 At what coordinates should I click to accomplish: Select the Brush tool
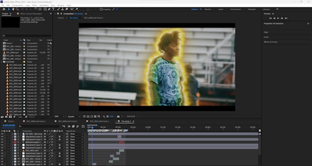(59, 9)
